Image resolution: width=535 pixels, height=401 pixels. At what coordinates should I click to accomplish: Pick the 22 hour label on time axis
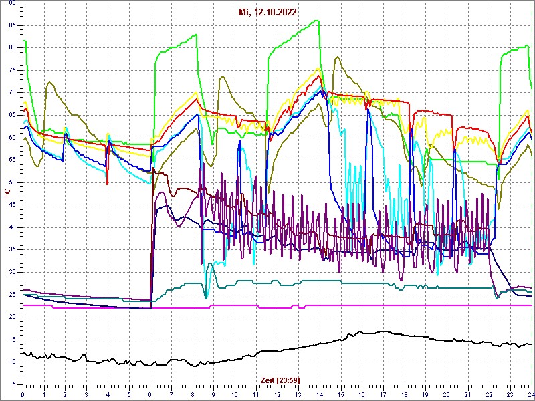[489, 395]
